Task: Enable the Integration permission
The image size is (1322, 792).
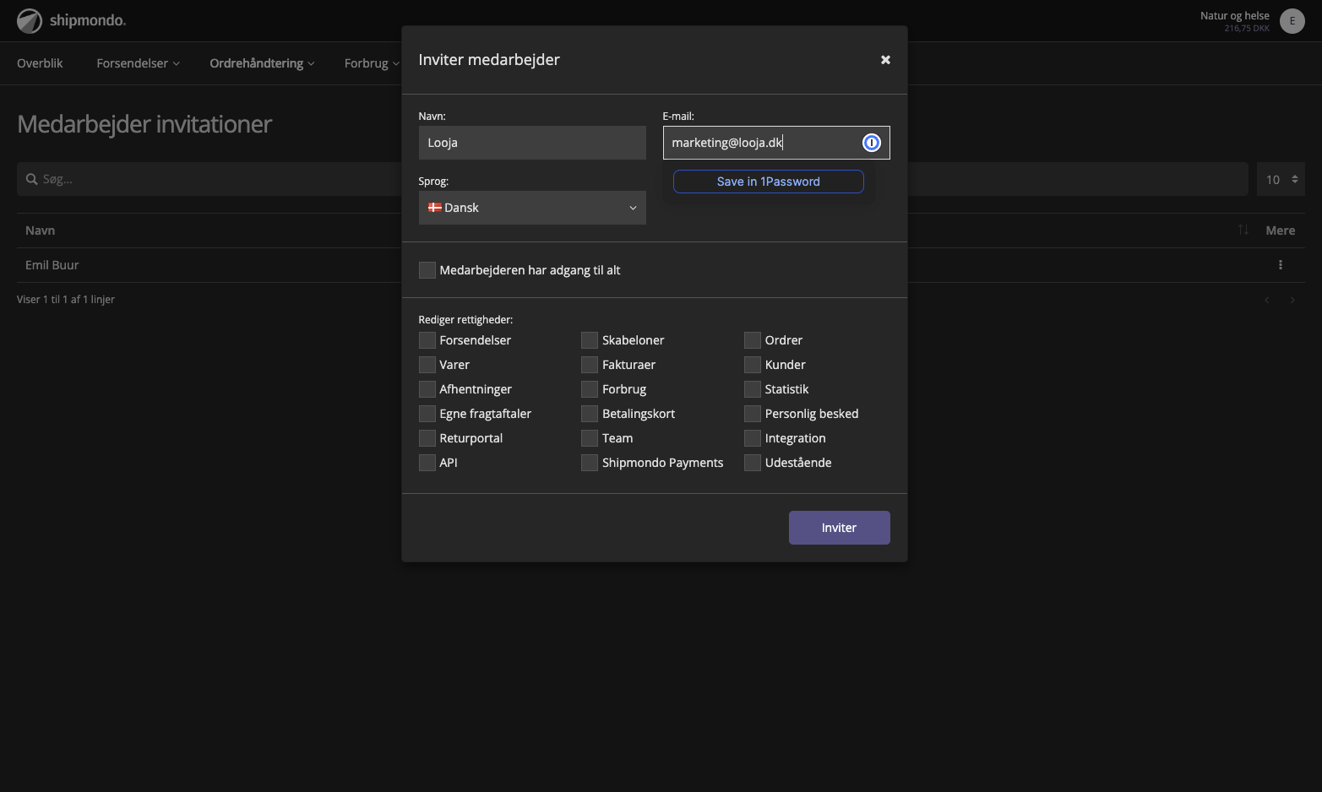Action: click(x=753, y=438)
